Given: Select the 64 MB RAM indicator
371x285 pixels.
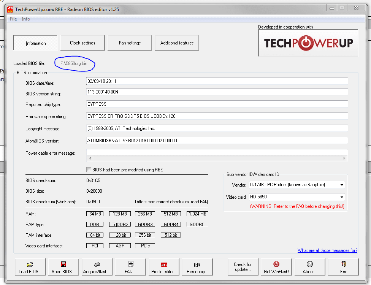Looking at the screenshot, I should coord(95,214).
